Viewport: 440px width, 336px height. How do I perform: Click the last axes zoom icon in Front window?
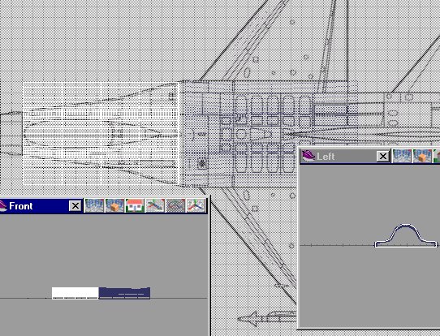coord(196,206)
